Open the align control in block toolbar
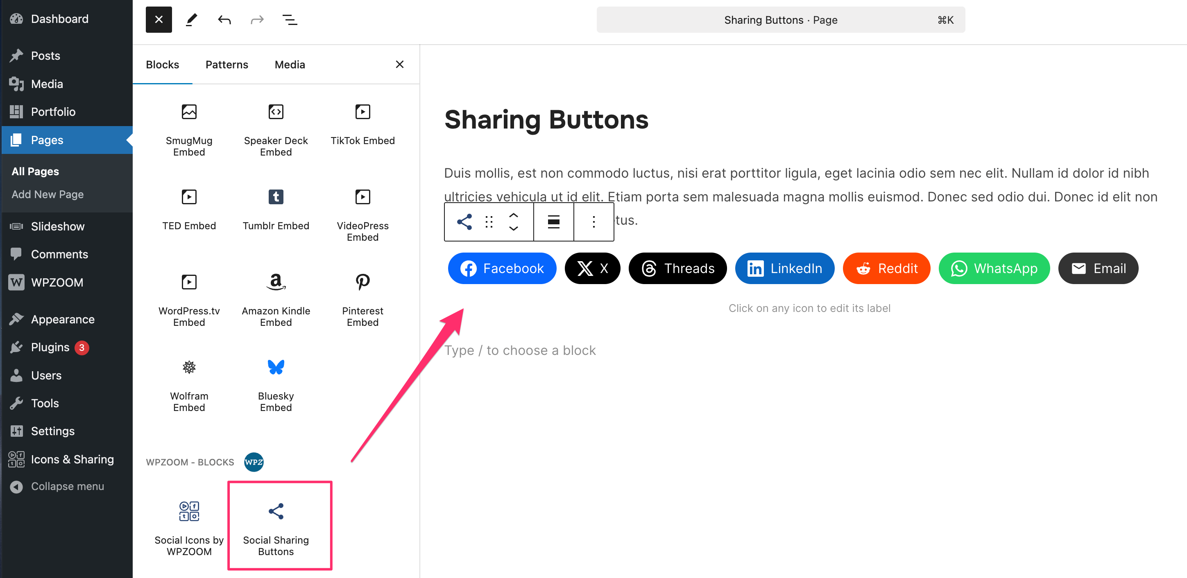 click(x=553, y=221)
